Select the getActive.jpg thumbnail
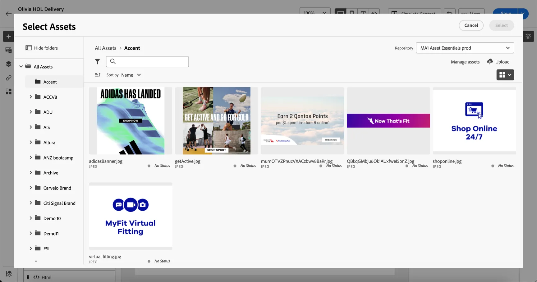This screenshot has height=282, width=537. point(216,121)
